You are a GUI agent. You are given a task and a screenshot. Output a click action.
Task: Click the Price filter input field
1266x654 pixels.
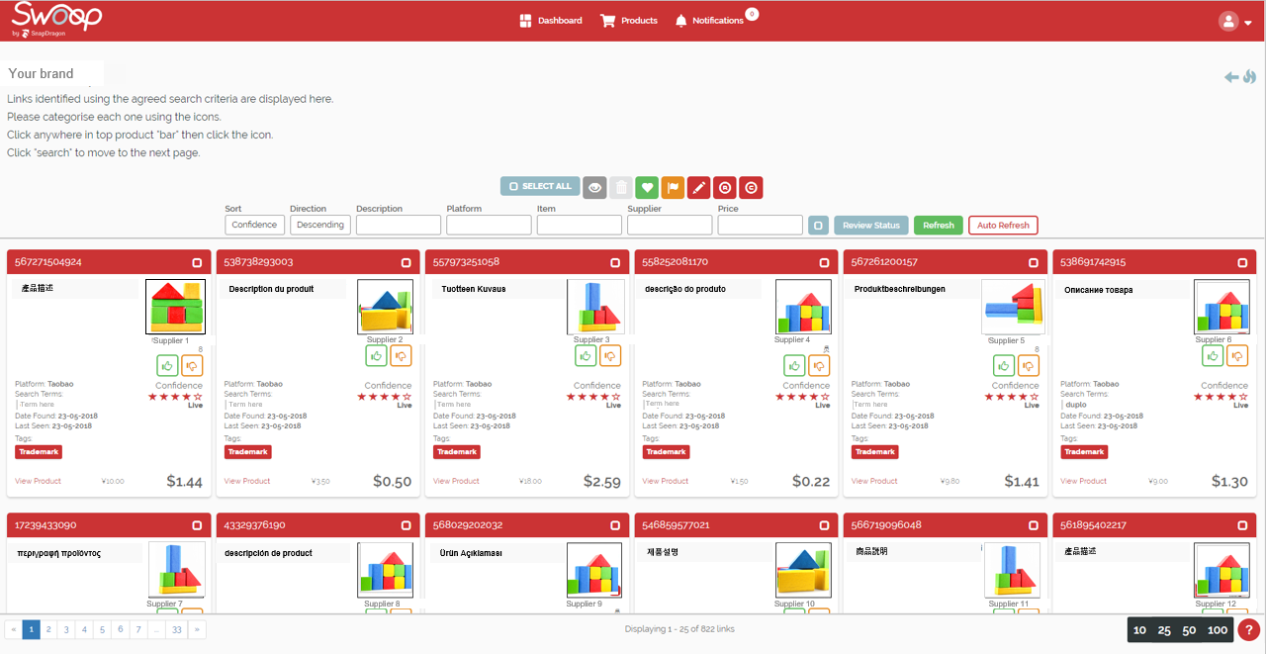pos(760,225)
